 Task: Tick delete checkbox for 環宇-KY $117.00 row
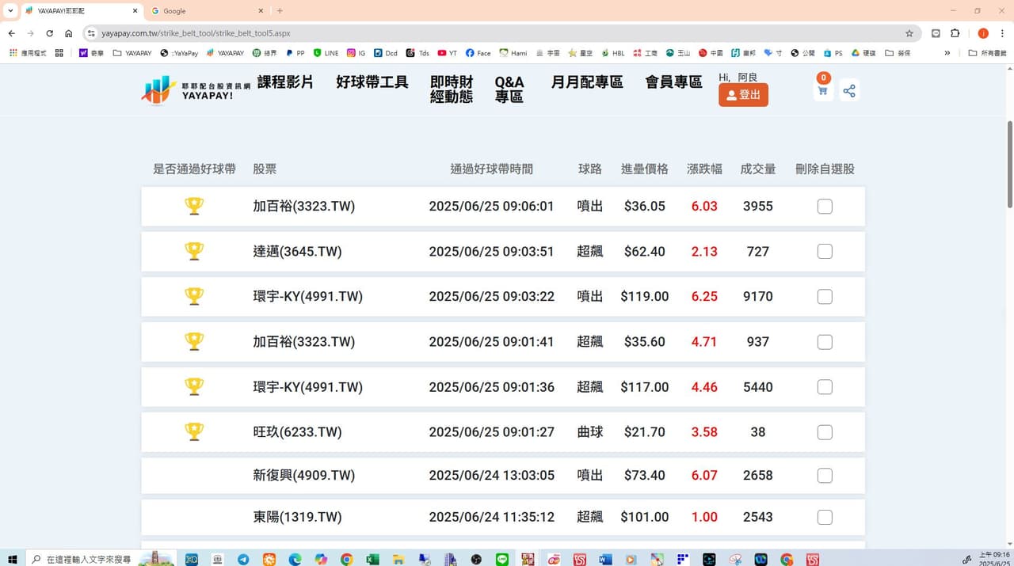(x=825, y=387)
